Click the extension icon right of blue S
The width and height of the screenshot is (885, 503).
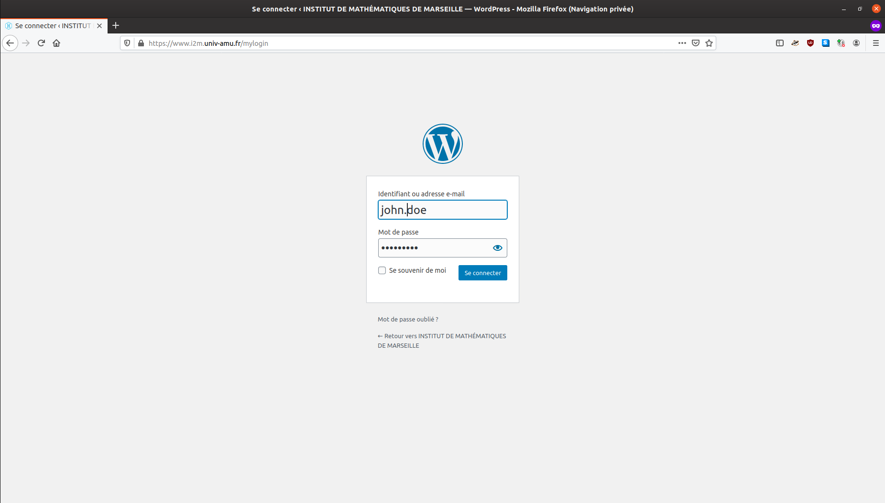(x=841, y=43)
